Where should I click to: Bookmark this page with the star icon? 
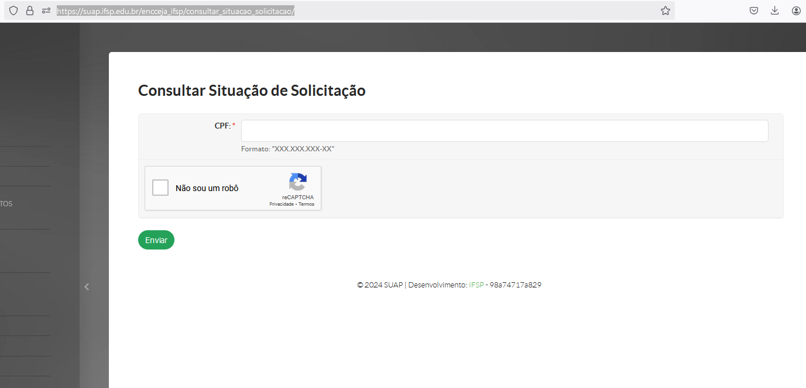[x=665, y=11]
